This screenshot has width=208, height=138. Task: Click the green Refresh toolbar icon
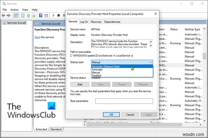pyautogui.click(x=28, y=16)
